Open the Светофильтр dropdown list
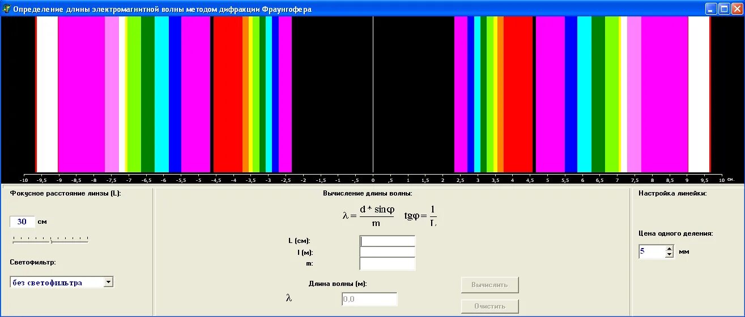Viewport: 745px width, 317px height. click(x=109, y=282)
